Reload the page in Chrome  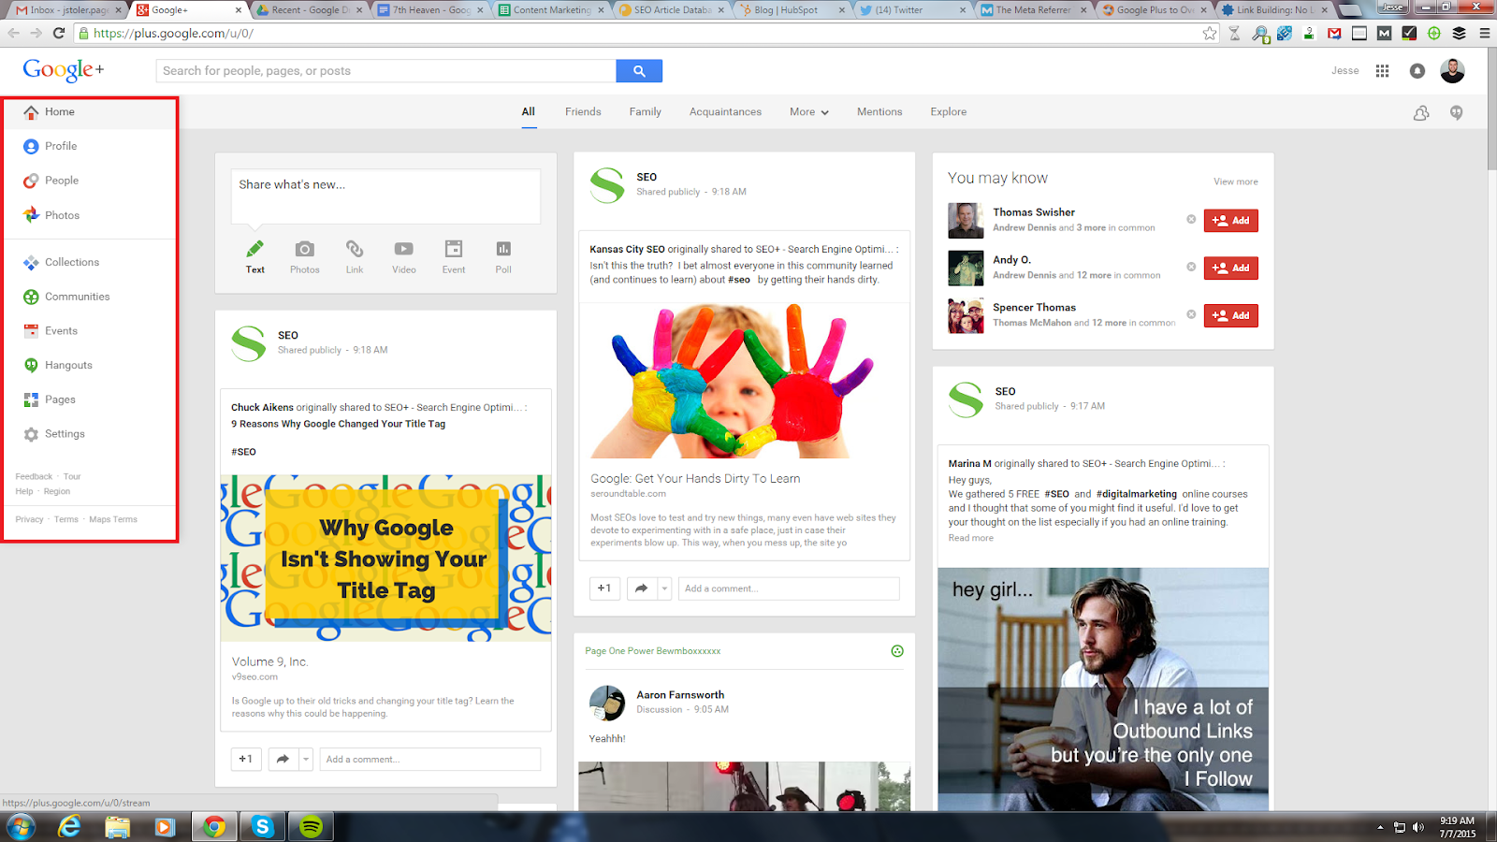(58, 33)
